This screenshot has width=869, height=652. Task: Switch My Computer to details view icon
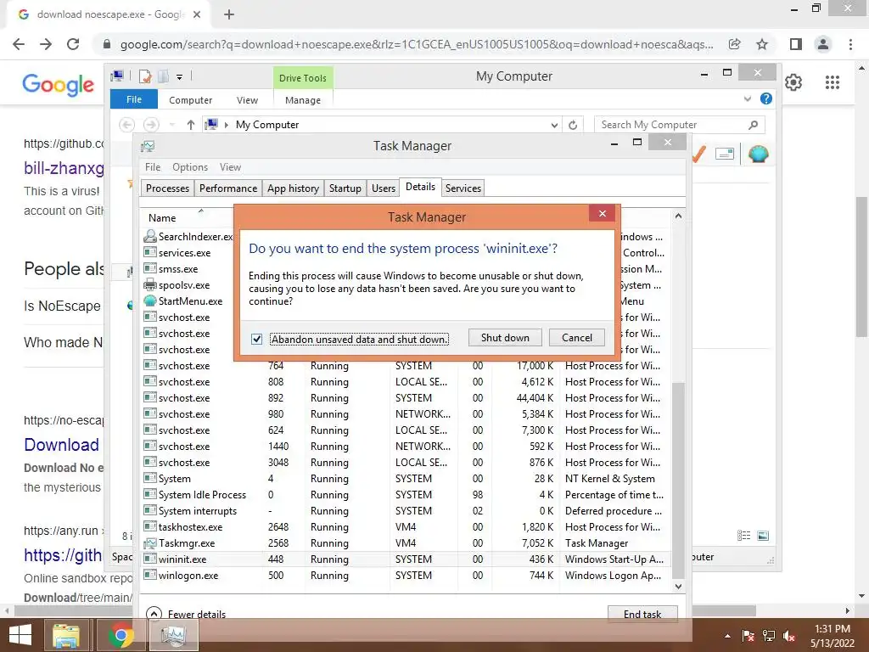743,536
